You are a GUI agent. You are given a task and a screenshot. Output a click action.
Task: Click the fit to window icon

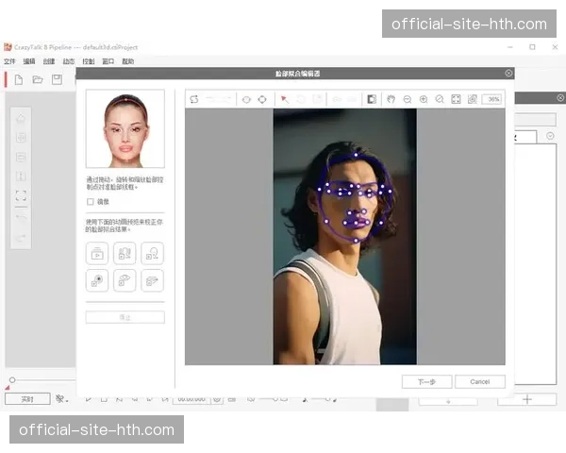tap(456, 99)
